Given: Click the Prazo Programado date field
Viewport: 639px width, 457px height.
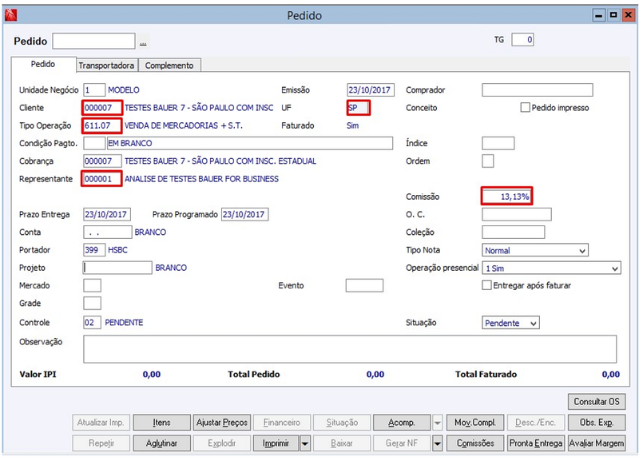Looking at the screenshot, I should 245,214.
